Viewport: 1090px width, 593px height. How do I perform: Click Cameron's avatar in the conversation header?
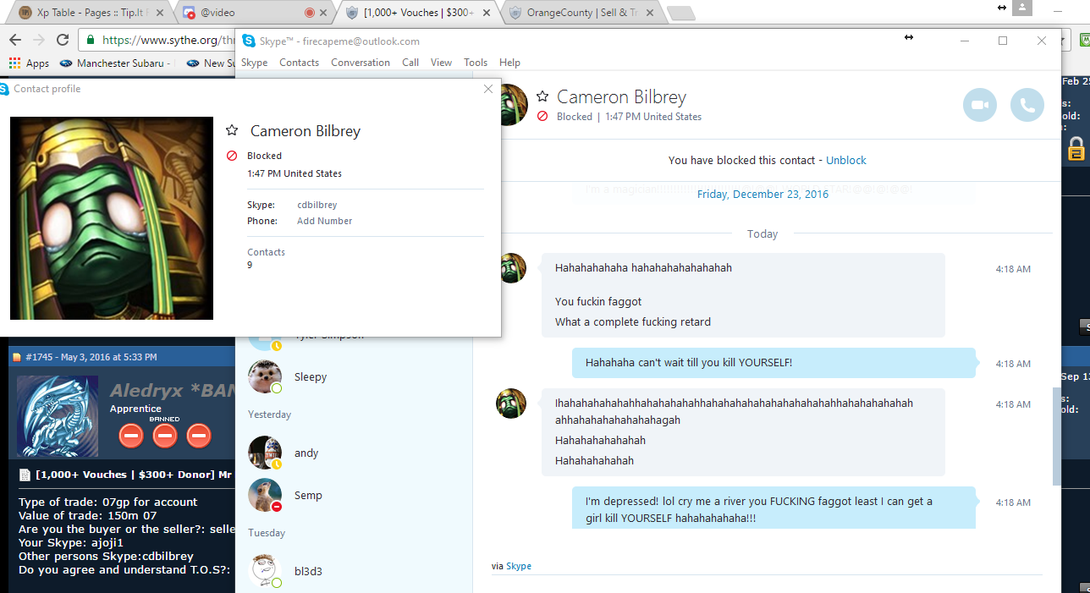514,104
